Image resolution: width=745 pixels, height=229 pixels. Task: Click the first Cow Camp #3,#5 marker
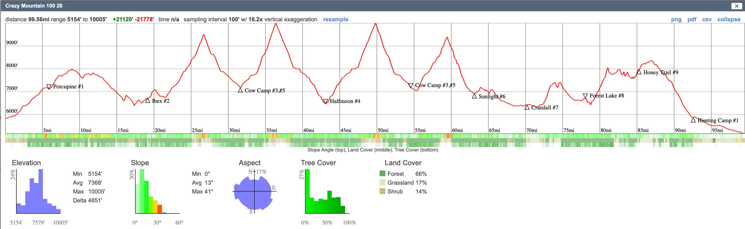(240, 90)
